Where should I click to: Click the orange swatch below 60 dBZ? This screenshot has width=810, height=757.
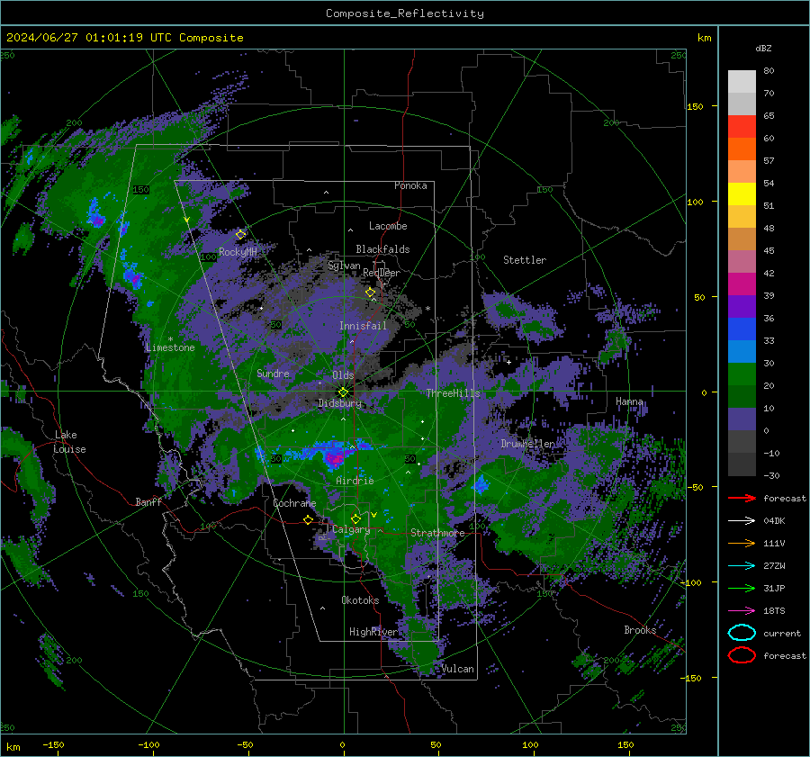[x=742, y=149]
